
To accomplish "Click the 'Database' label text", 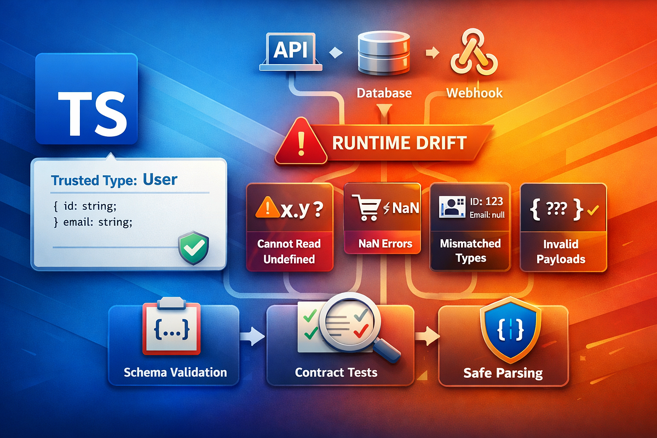I will [384, 93].
